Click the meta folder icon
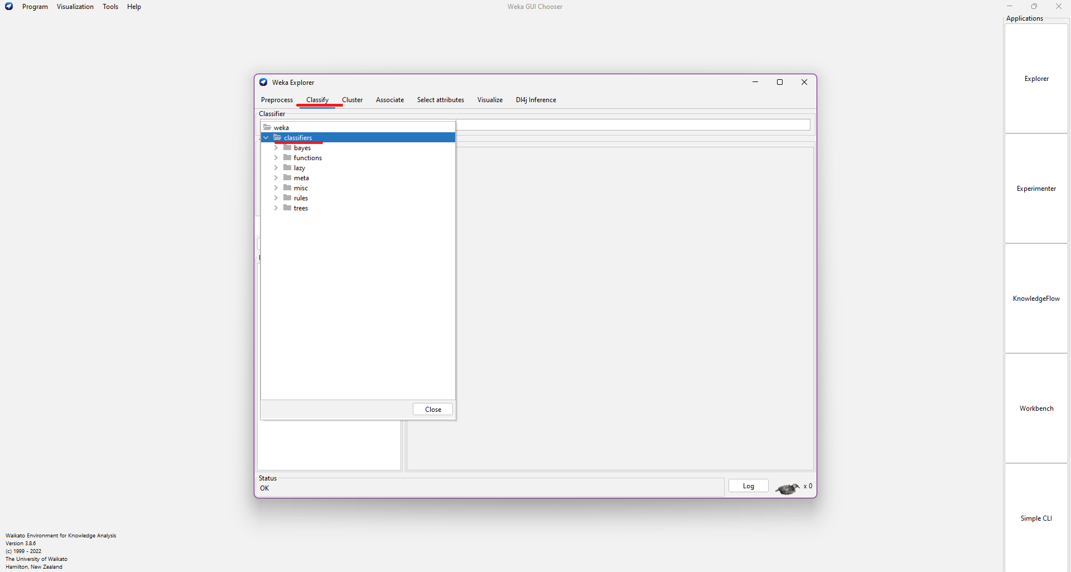Image resolution: width=1071 pixels, height=572 pixels. click(287, 178)
